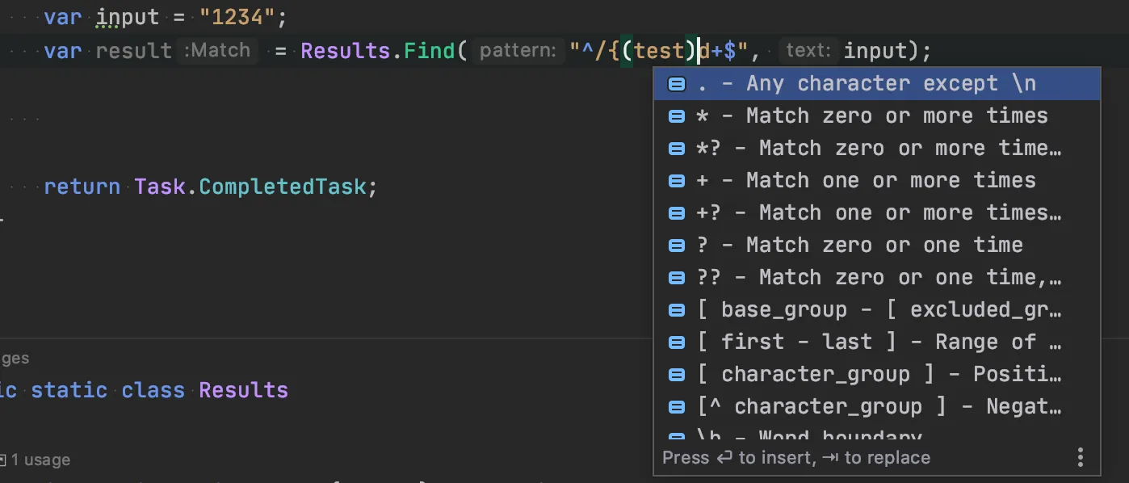Image resolution: width=1129 pixels, height=483 pixels.
Task: Click the 'text:' parameter inlay hint
Action: [808, 51]
